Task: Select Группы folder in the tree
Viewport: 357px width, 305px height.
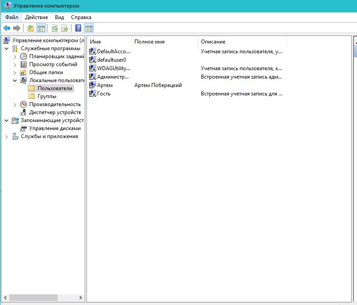Action: click(x=47, y=96)
